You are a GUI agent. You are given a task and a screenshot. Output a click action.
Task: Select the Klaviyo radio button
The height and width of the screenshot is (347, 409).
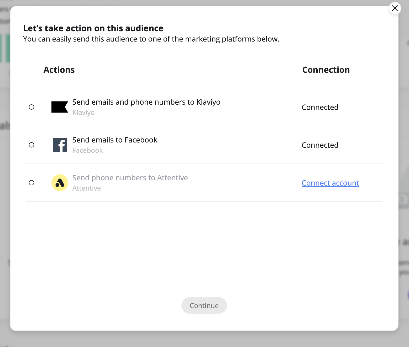click(x=32, y=107)
